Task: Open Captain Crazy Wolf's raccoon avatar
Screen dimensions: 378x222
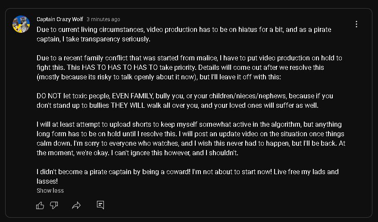Action: point(21,24)
